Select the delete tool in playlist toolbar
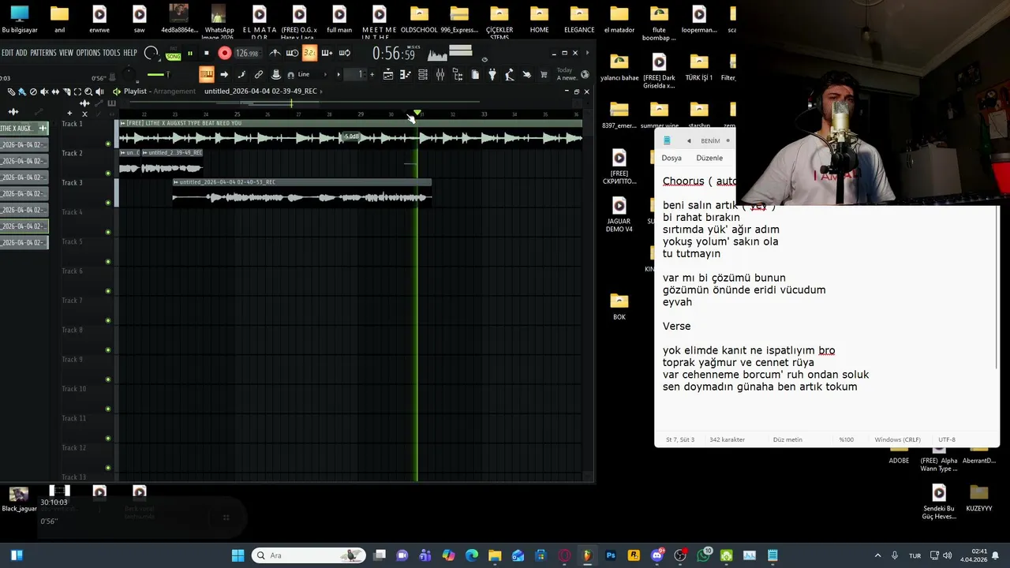Image resolution: width=1010 pixels, height=568 pixels. (x=33, y=92)
